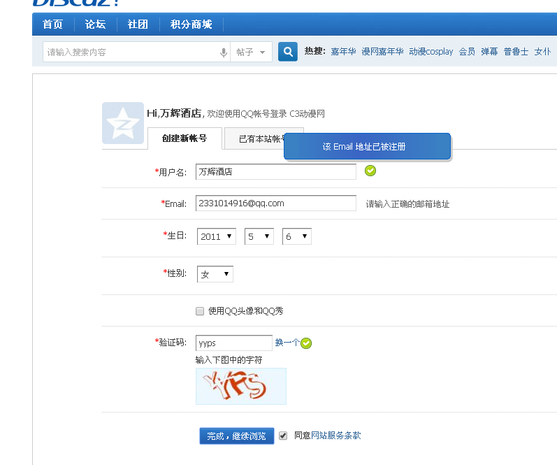This screenshot has width=557, height=465.
Task: Click 换一个 to refresh captcha
Action: (x=287, y=343)
